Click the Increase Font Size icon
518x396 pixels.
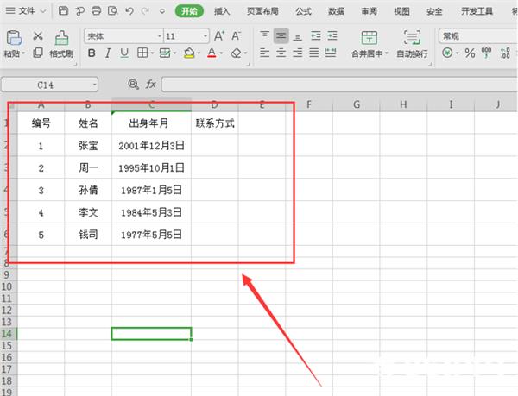tap(219, 35)
